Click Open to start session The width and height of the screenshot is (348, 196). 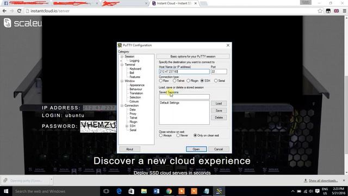coord(196,149)
